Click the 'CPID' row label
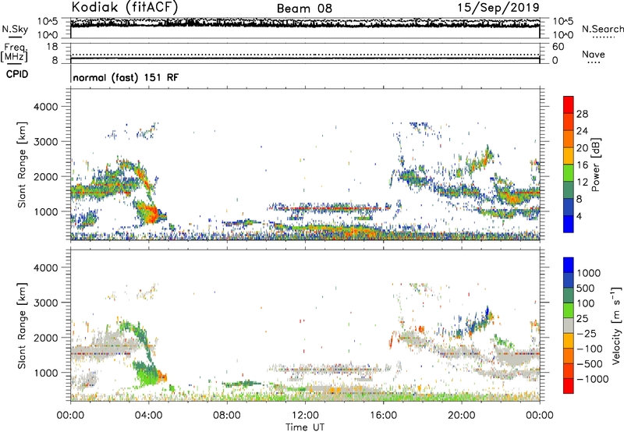 pyautogui.click(x=17, y=74)
